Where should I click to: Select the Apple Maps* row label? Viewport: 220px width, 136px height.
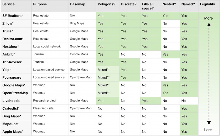click(x=13, y=132)
